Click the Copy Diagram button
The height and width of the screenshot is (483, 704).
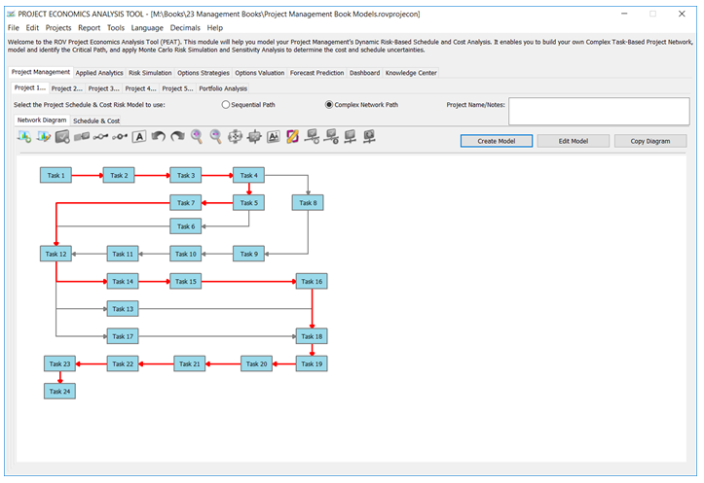click(x=650, y=141)
